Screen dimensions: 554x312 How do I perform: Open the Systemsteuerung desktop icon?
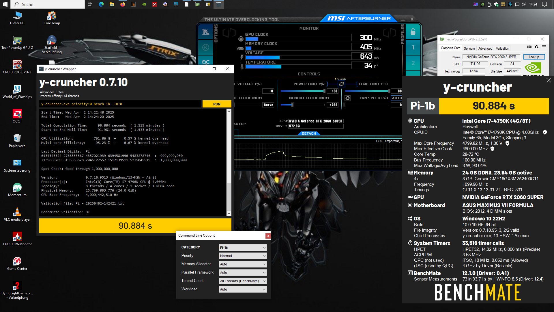coord(17,165)
